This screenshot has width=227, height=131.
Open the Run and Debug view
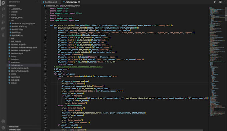(3, 22)
